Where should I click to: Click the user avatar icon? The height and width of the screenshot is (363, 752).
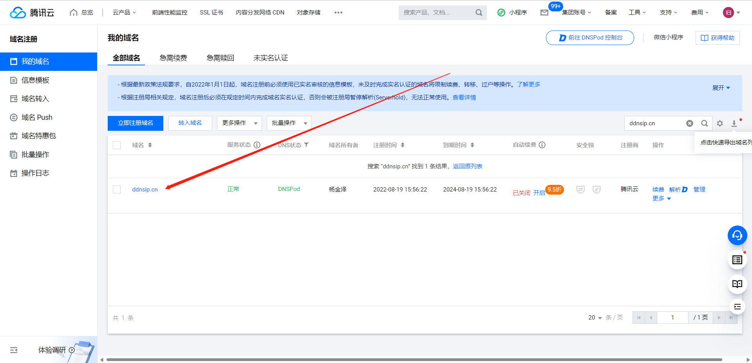(728, 13)
